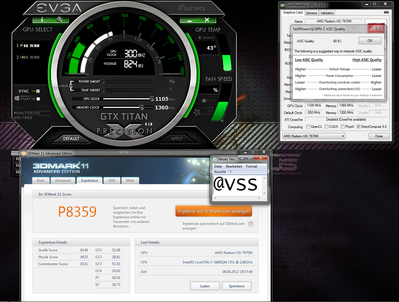Click the Default Clock 850 MHz field

[314, 113]
